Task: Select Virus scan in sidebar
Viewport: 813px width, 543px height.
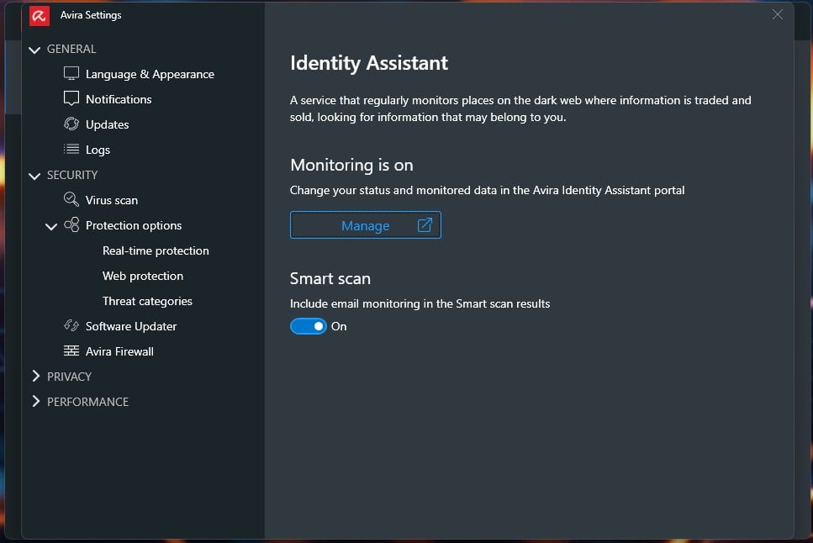Action: (x=112, y=200)
